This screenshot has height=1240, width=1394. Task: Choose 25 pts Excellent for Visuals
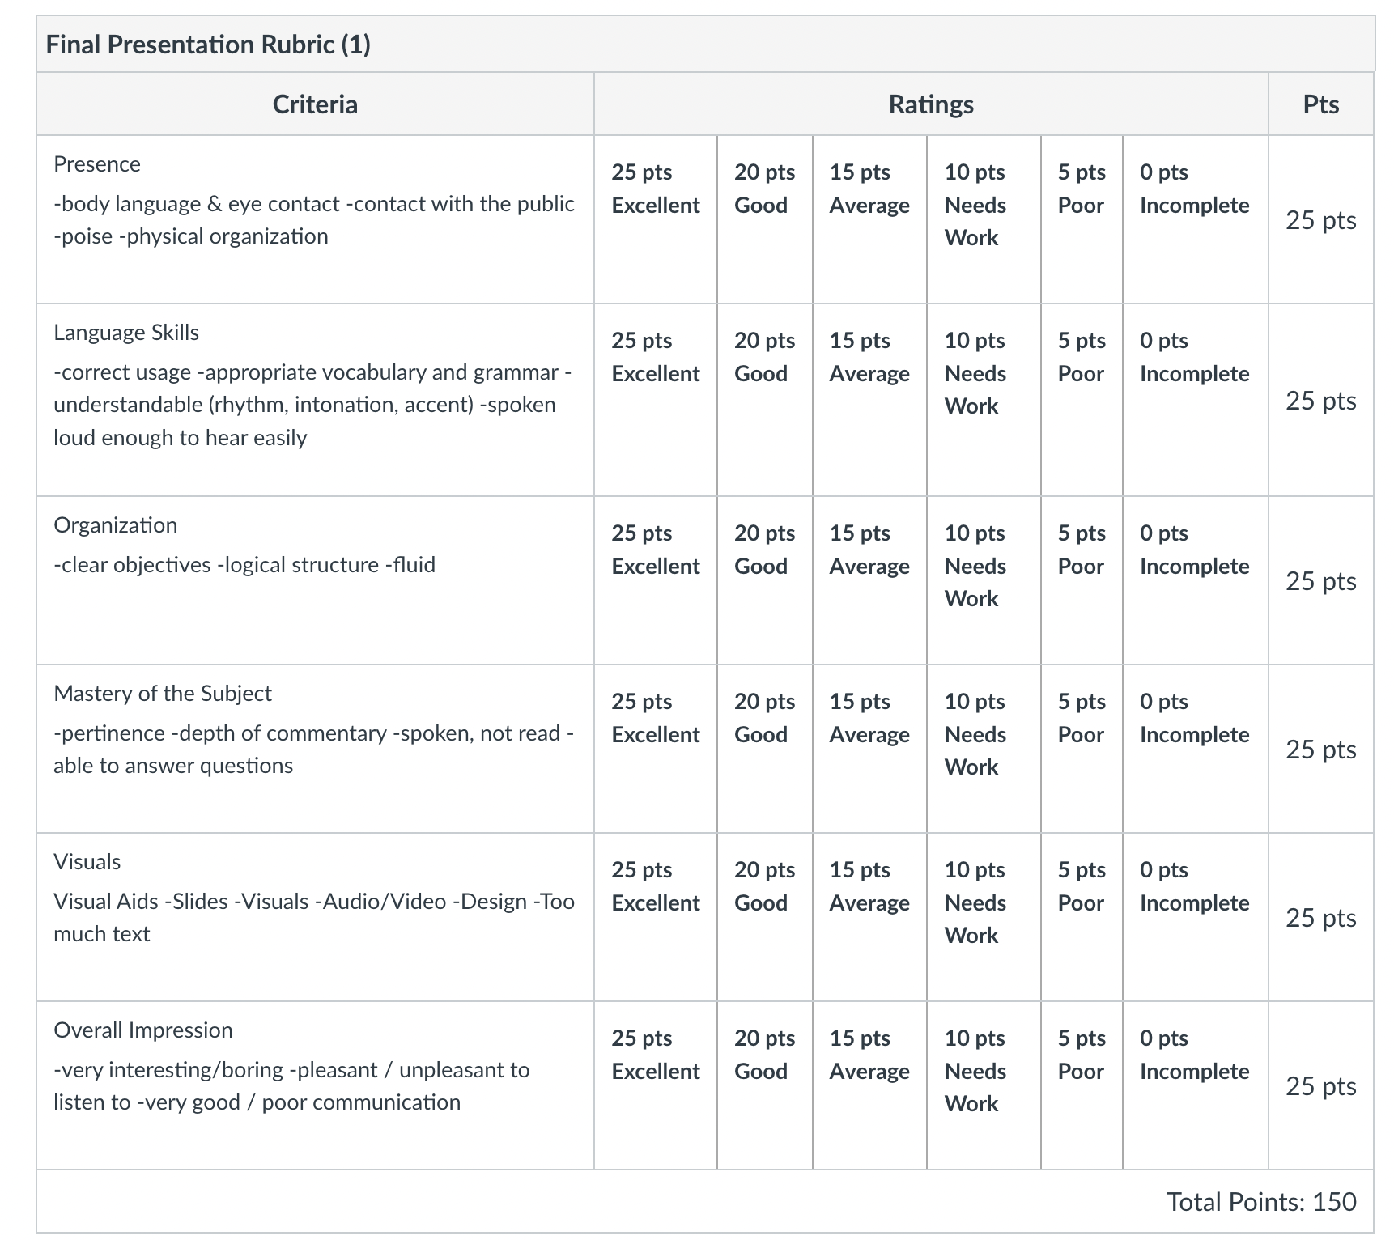pos(655,917)
